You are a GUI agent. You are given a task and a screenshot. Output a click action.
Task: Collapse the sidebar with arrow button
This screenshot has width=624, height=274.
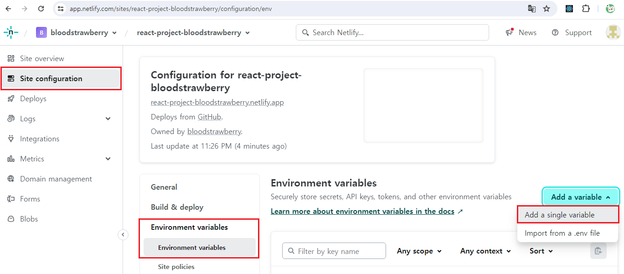(x=123, y=234)
